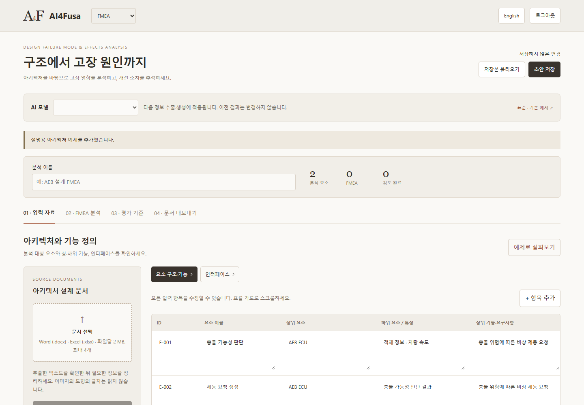Image resolution: width=584 pixels, height=405 pixels.
Task: Open the AI 모델 selection dropdown
Action: pyautogui.click(x=96, y=107)
